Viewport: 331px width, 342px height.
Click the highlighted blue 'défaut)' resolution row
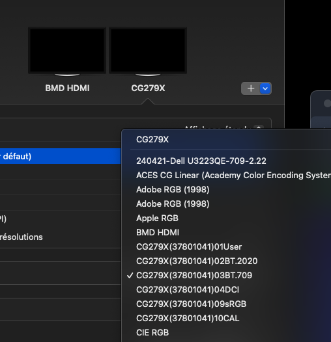61,156
